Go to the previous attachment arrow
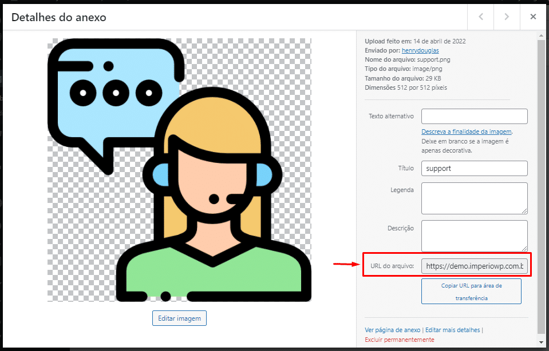 (x=481, y=17)
